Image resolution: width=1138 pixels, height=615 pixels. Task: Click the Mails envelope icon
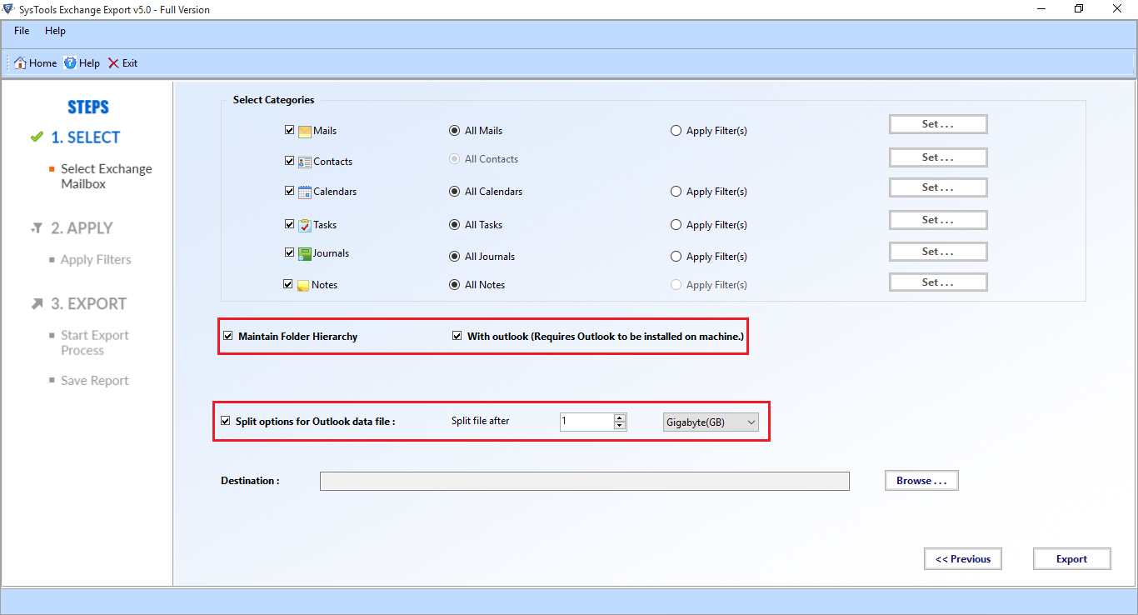(305, 131)
